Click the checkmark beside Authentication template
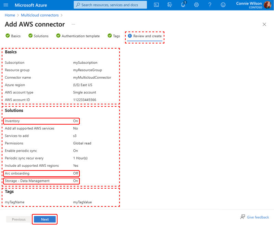 (x=58, y=36)
